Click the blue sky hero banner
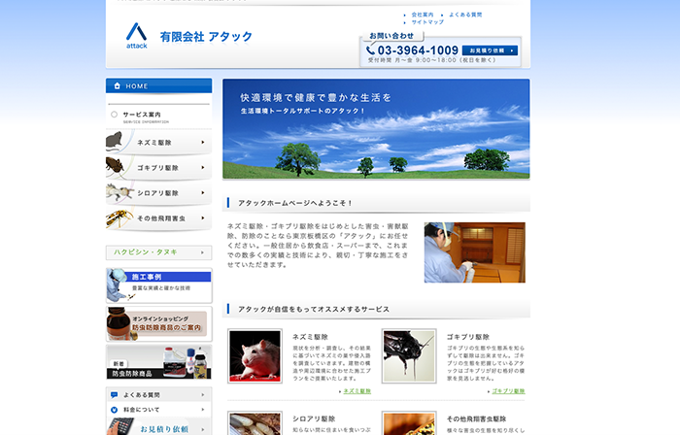 (376, 129)
